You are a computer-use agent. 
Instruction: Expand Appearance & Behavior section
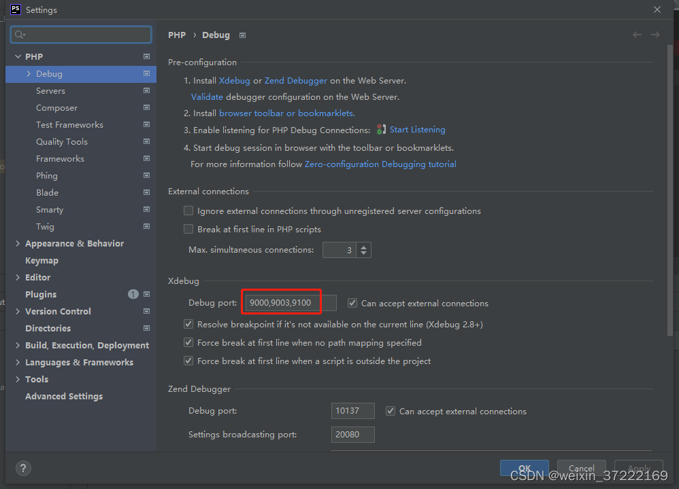tap(18, 243)
